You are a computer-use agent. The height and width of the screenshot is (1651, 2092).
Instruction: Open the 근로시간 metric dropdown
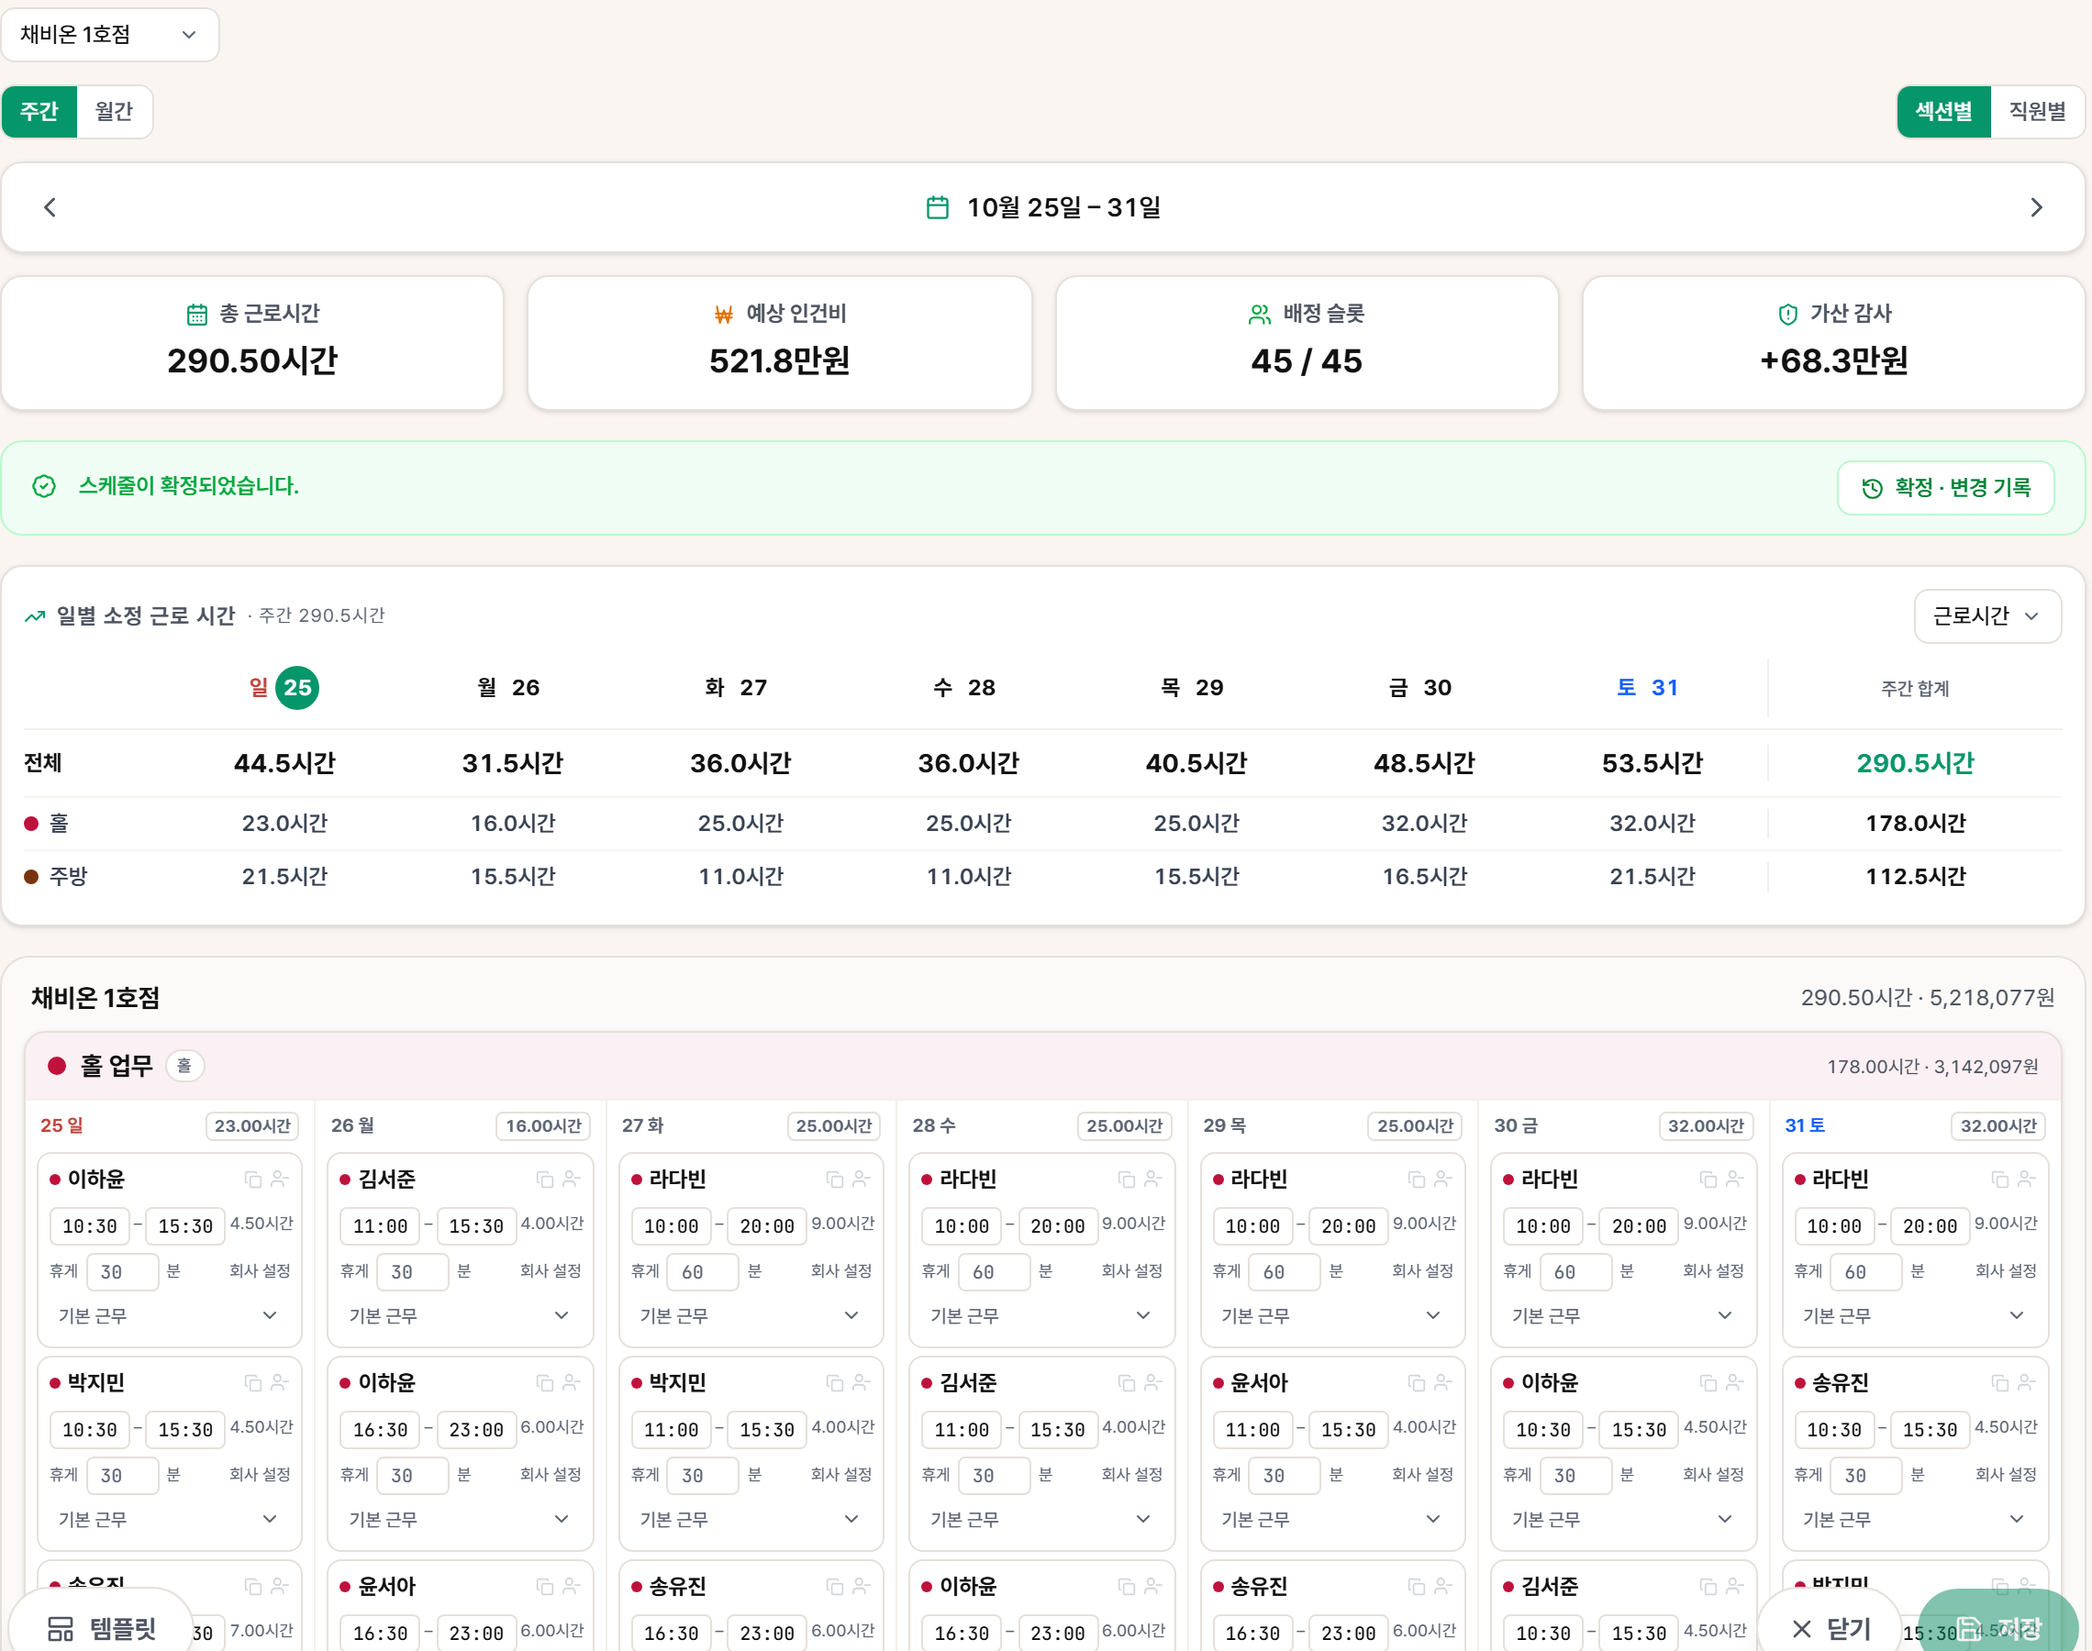(x=1986, y=615)
